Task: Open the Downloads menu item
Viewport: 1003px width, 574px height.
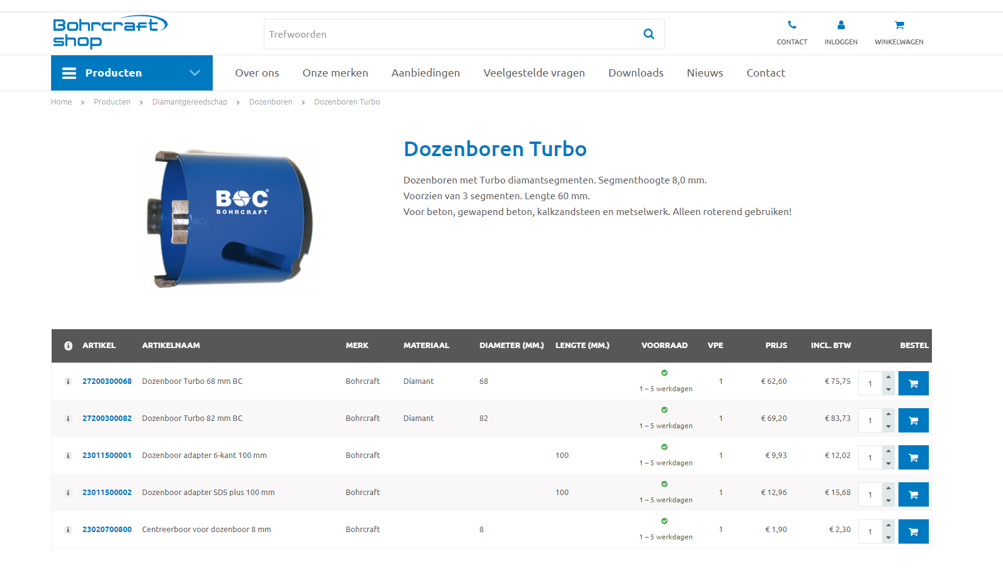Action: tap(635, 73)
